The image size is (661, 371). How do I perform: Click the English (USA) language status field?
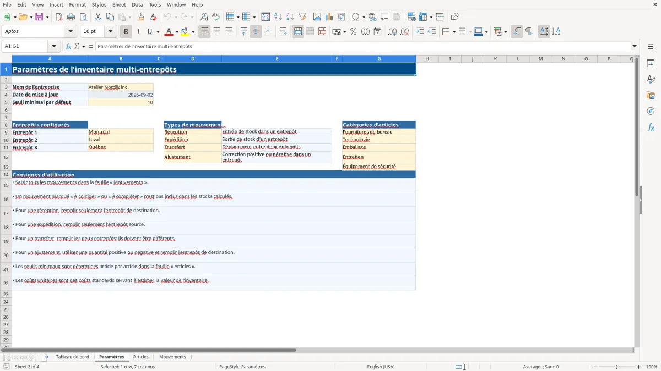tap(381, 367)
